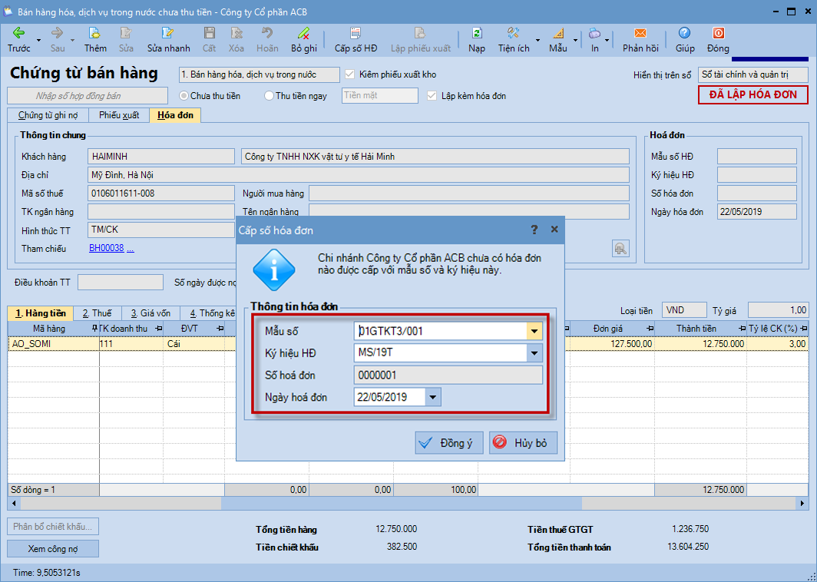This screenshot has width=817, height=582.
Task: Click the Đơn giá column header
Action: coord(612,329)
